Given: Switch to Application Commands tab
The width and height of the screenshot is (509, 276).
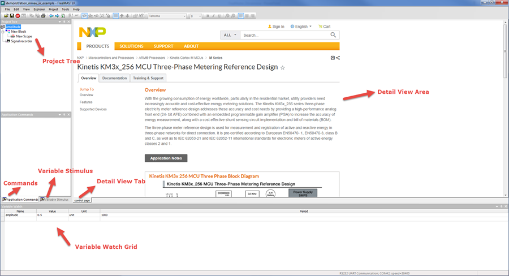Looking at the screenshot, I should (x=20, y=200).
